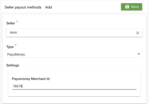Click the breadcrumb slash separator before Add
The height and width of the screenshot is (104, 149).
pyautogui.click(x=44, y=7)
